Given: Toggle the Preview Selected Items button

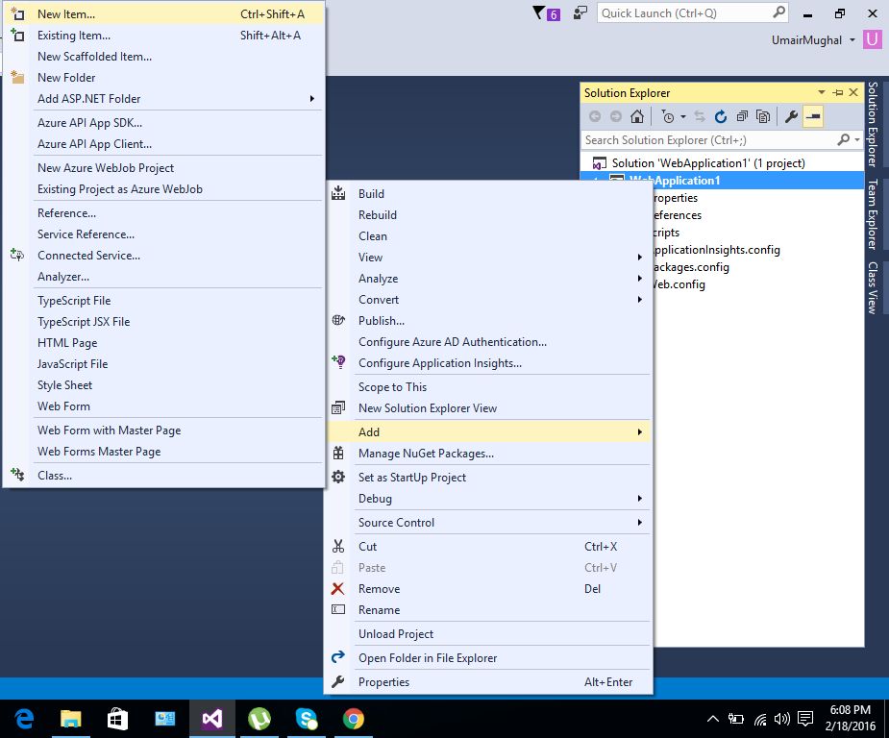Looking at the screenshot, I should click(x=813, y=117).
